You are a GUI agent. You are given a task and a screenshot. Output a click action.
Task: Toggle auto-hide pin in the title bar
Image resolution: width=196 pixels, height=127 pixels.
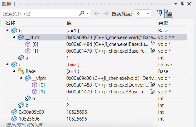click(x=182, y=4)
